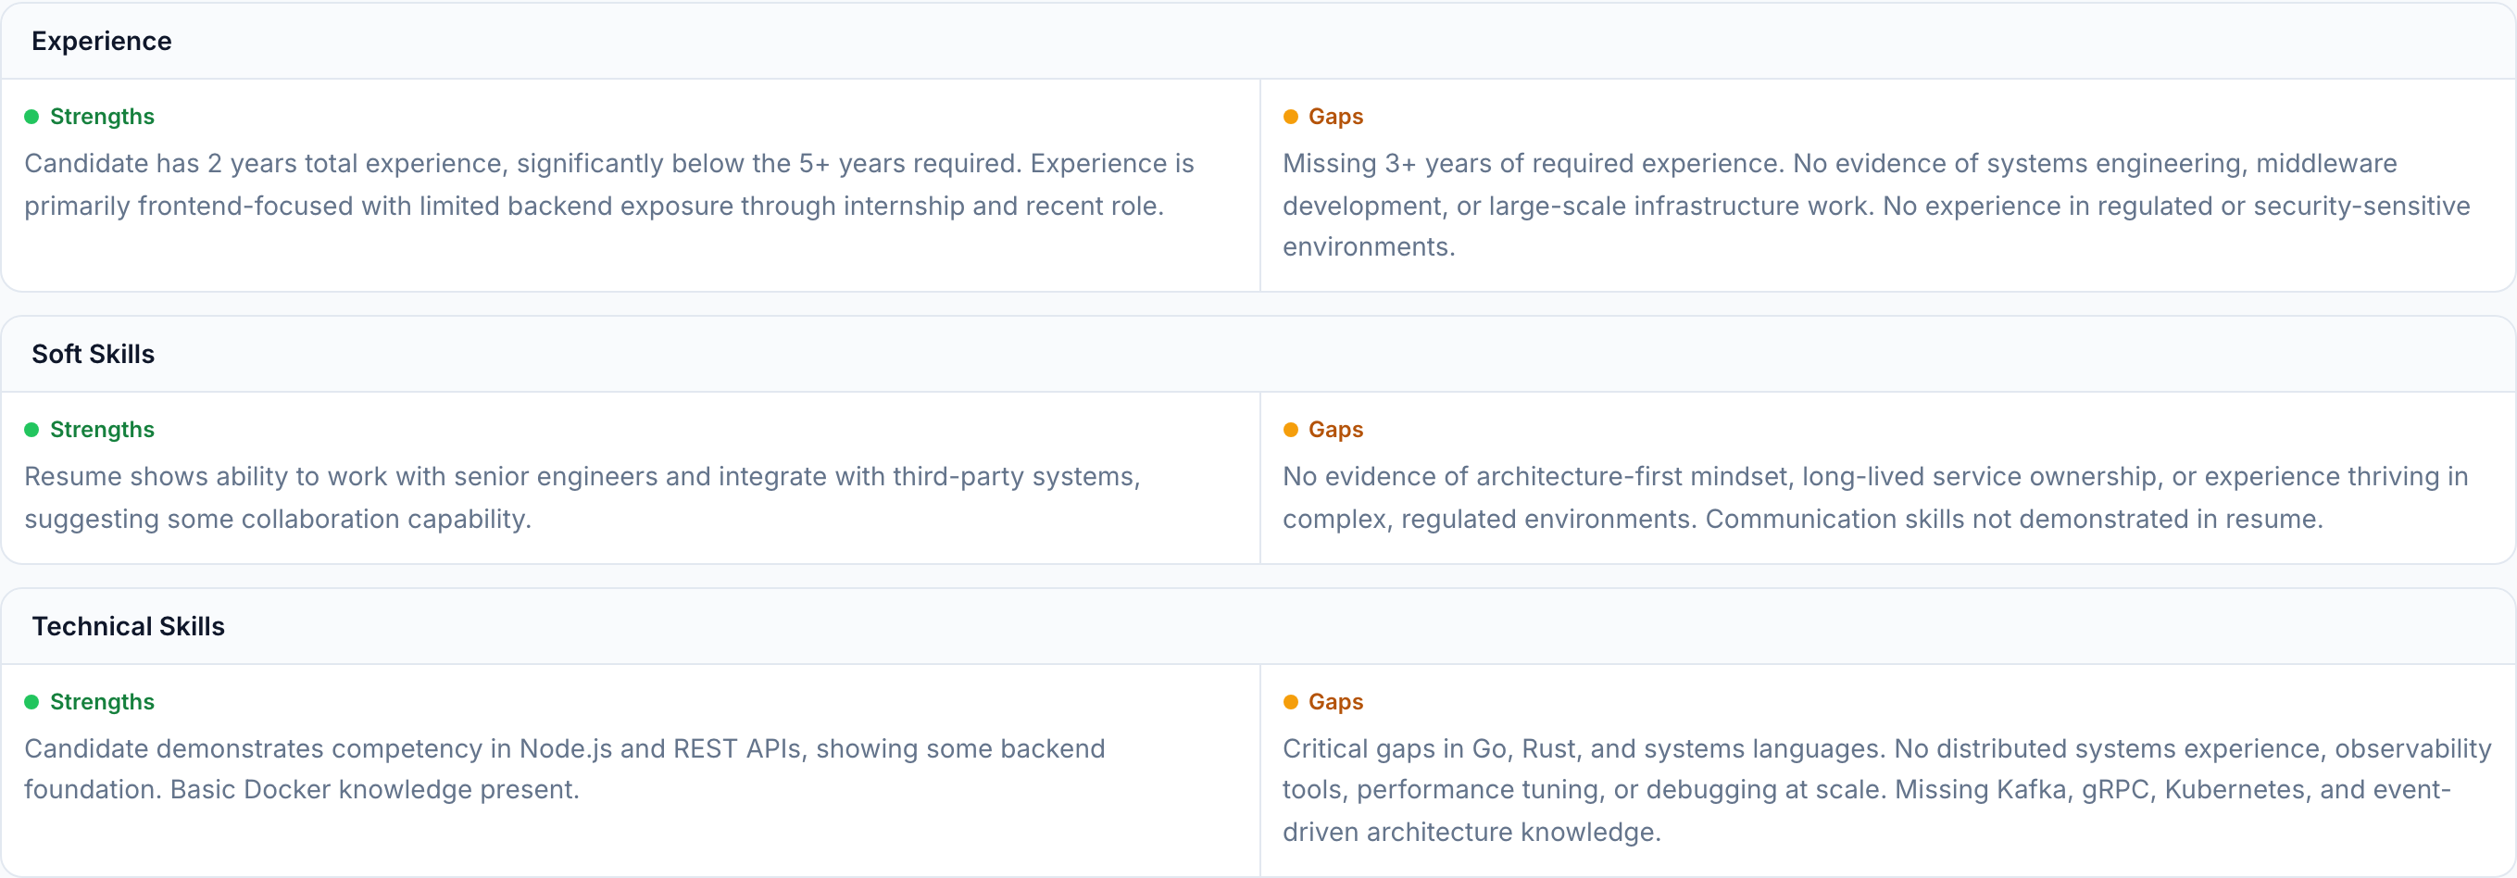Select the Gaps label in Experience
2517x878 pixels.
click(x=1334, y=117)
